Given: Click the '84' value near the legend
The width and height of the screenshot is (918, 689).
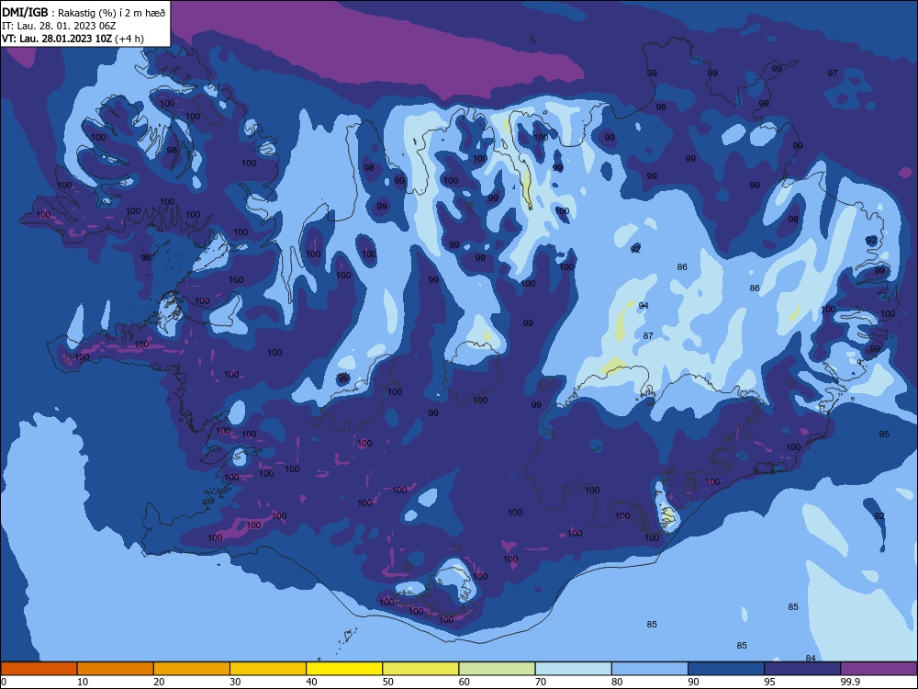Looking at the screenshot, I should click(811, 658).
